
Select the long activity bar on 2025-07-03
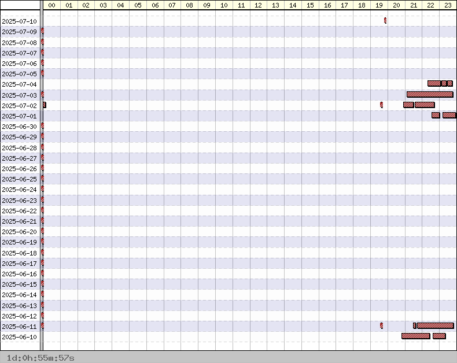430,94
